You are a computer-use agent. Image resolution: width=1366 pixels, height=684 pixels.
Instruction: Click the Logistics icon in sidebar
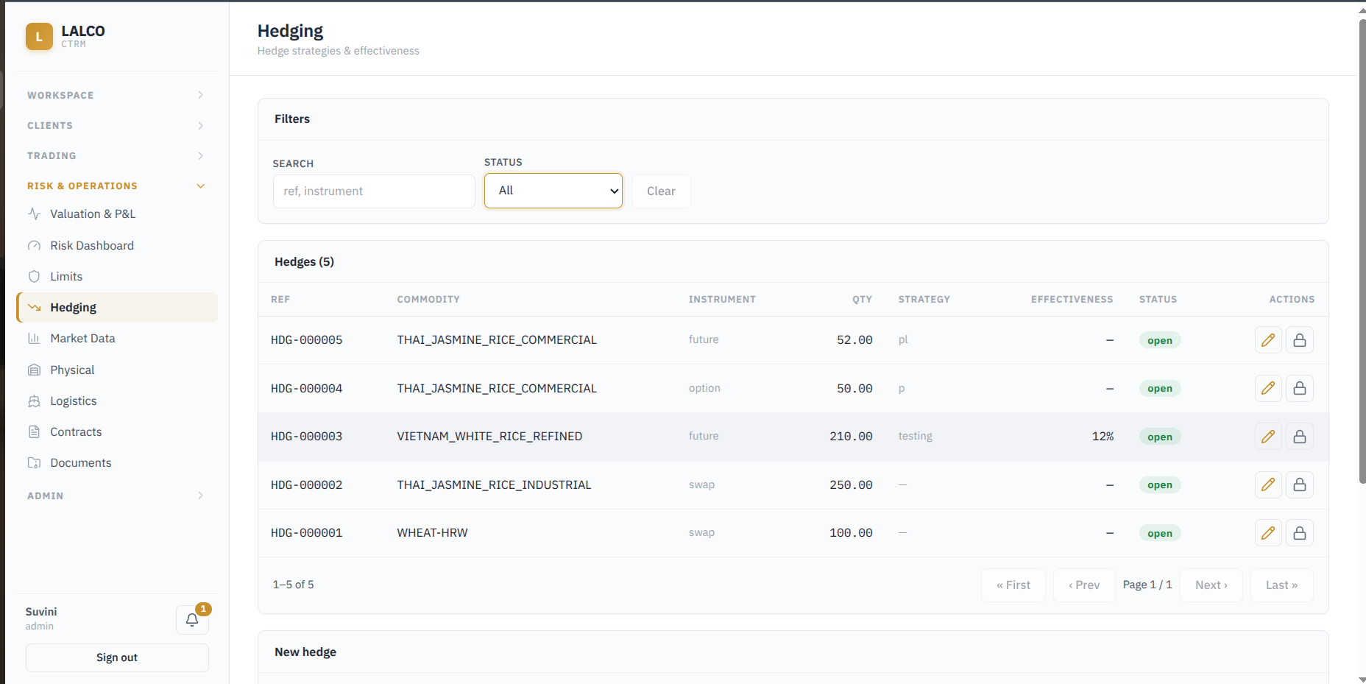point(34,401)
